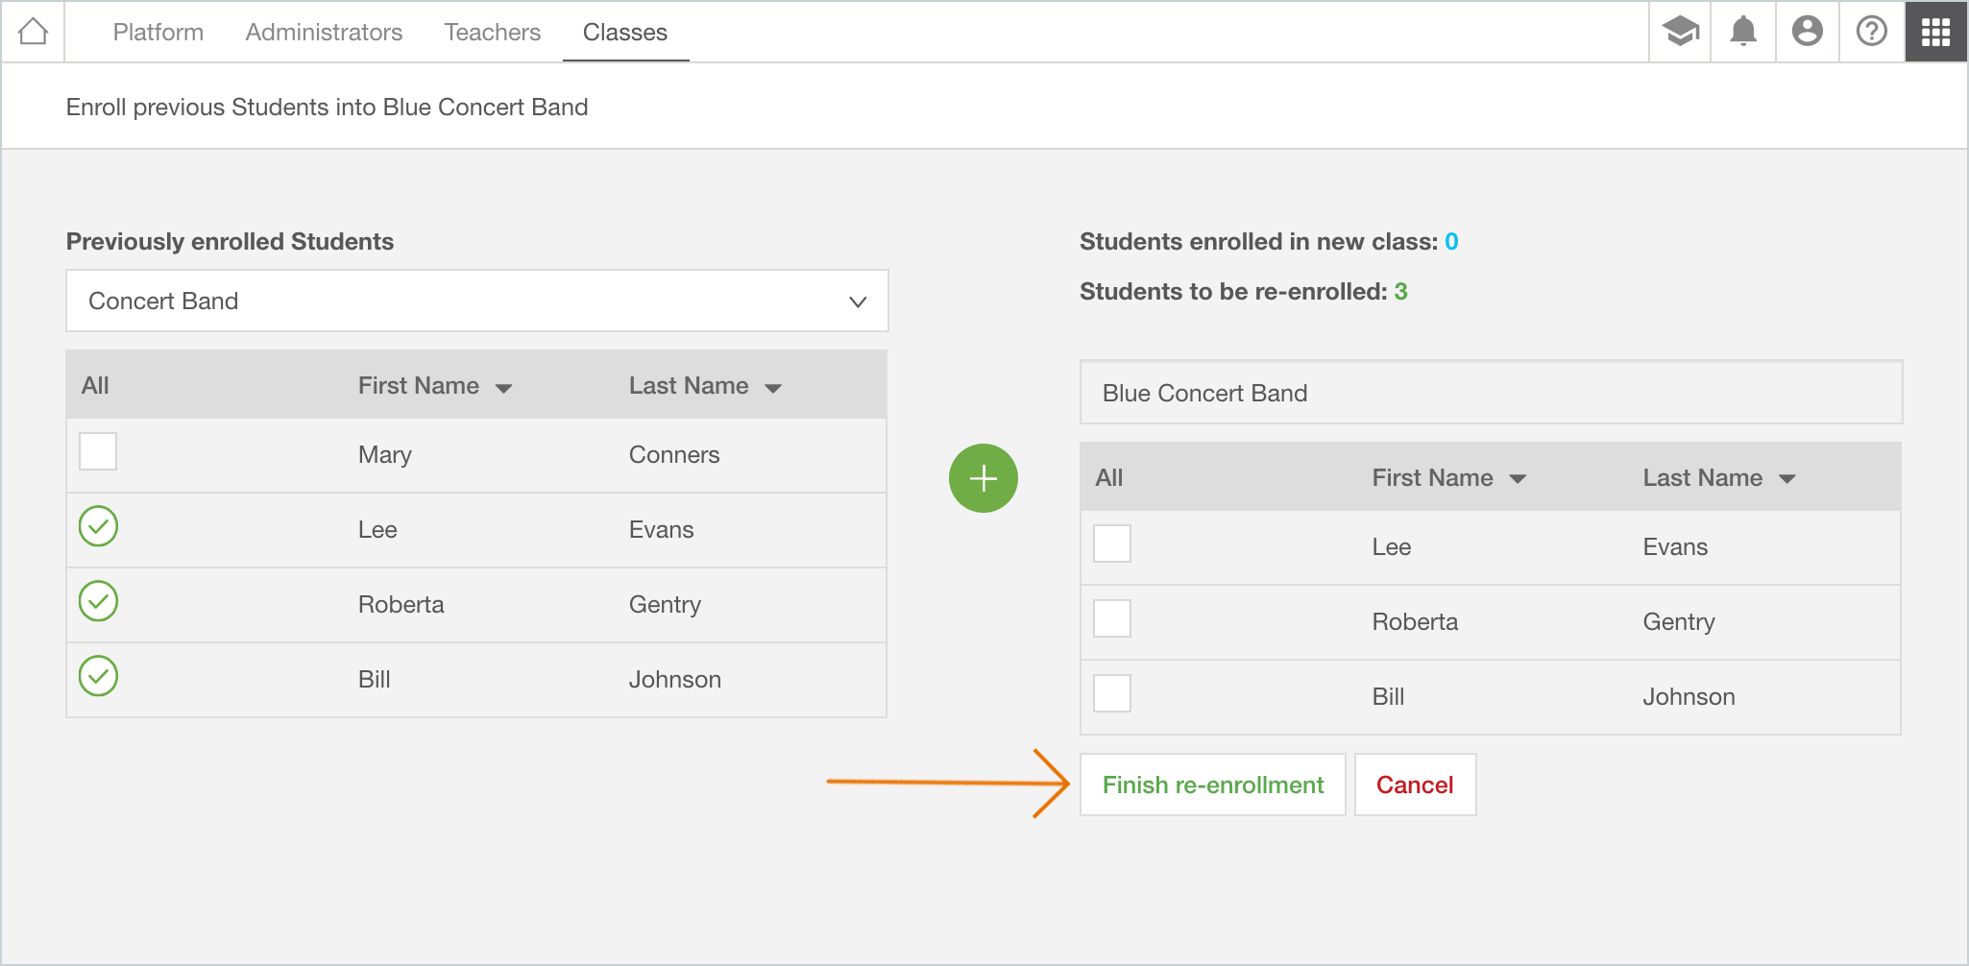Click the 'Previously enrolled Students' heading
This screenshot has width=1969, height=966.
pyautogui.click(x=230, y=241)
